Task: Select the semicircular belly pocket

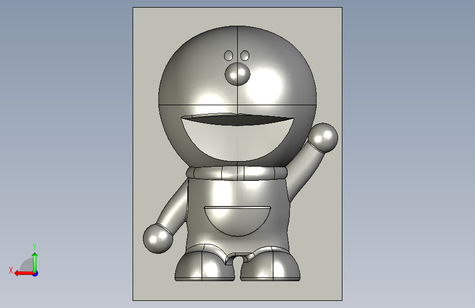Action: (x=238, y=221)
